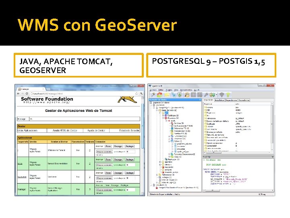Switch to the Estadísticas tab in pgAdmin
290x218 pixels.
point(220,100)
